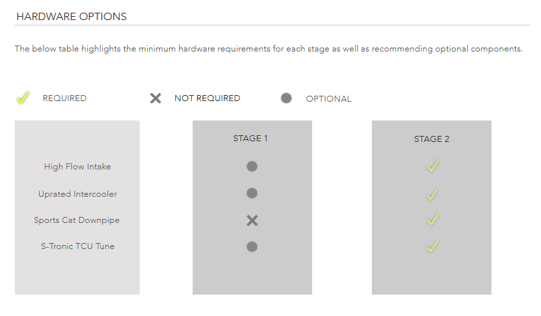Click Stage 2 High Flow Intake checkmark

(433, 166)
